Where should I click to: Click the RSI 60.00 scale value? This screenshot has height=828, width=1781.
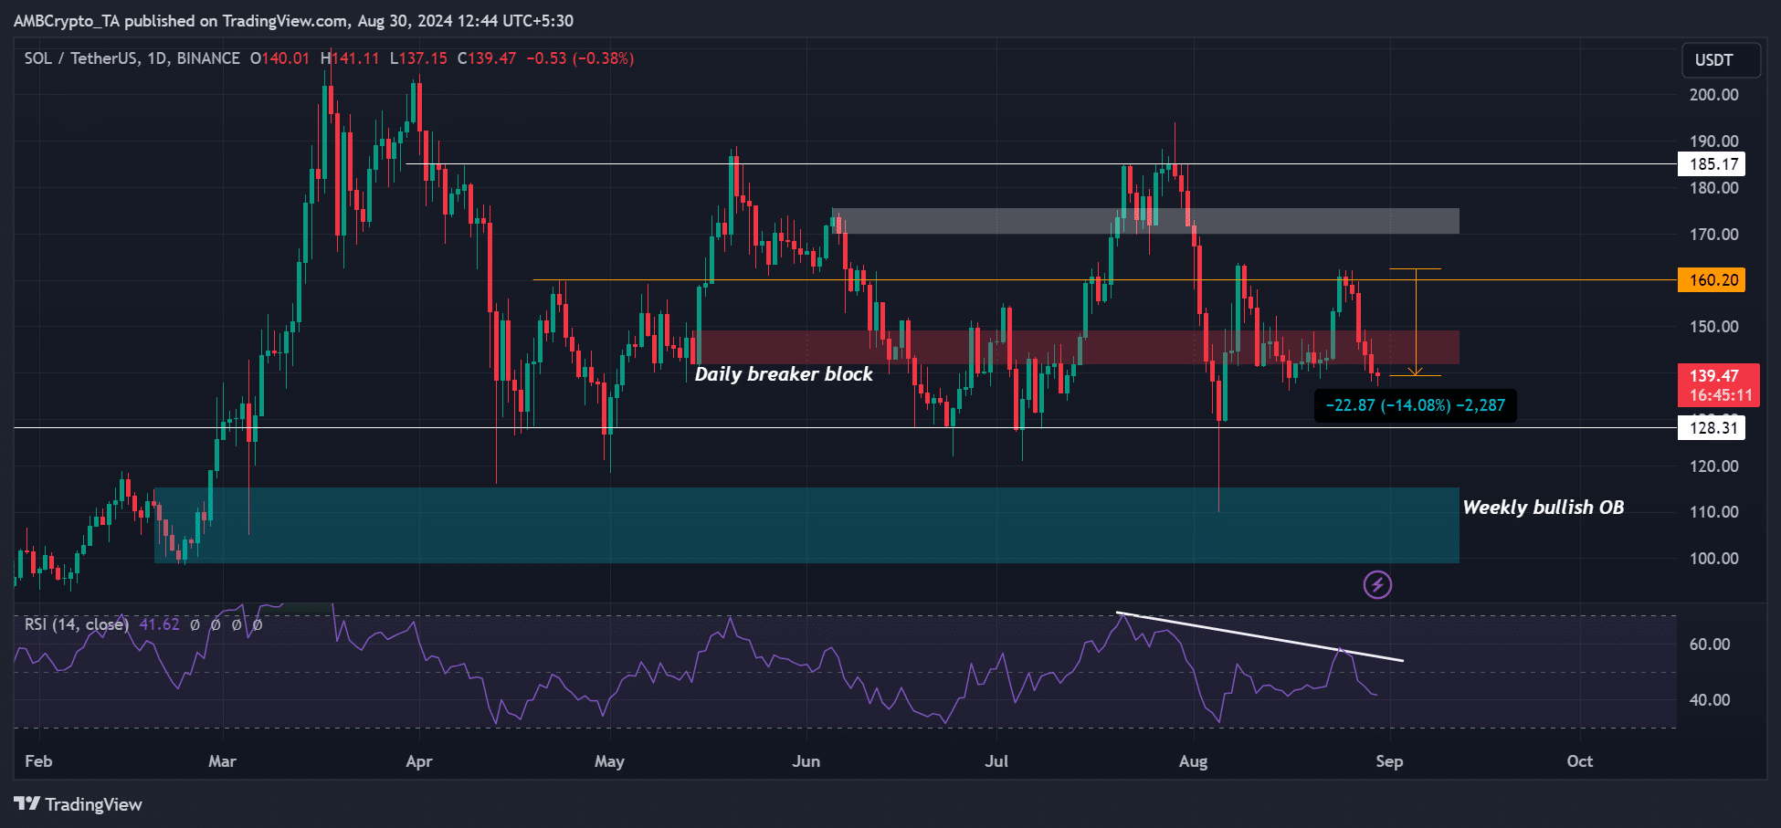pos(1710,645)
